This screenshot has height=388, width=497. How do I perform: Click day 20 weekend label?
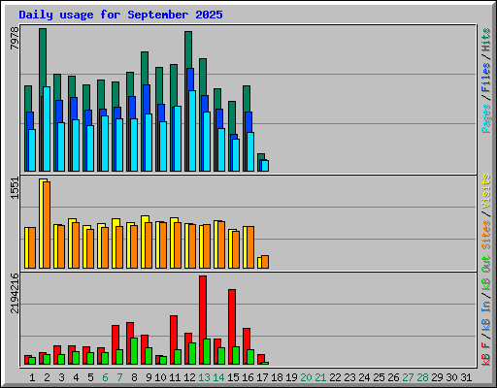306,377
